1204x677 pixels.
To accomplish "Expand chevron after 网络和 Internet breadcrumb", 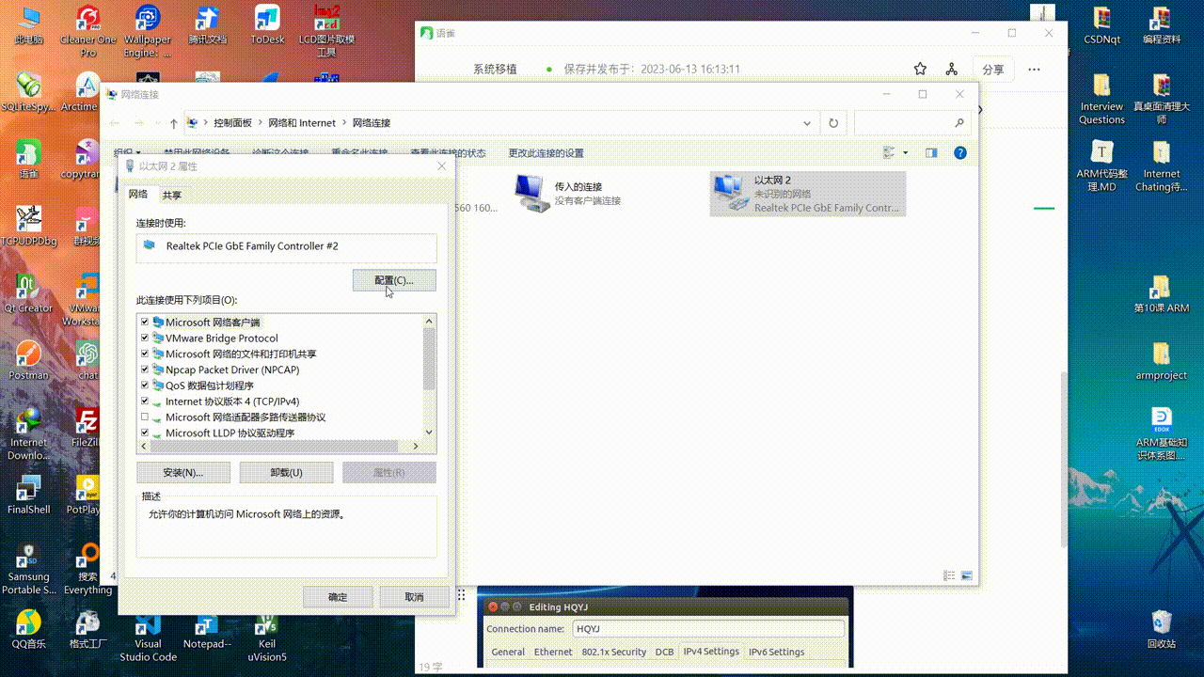I will [x=344, y=123].
